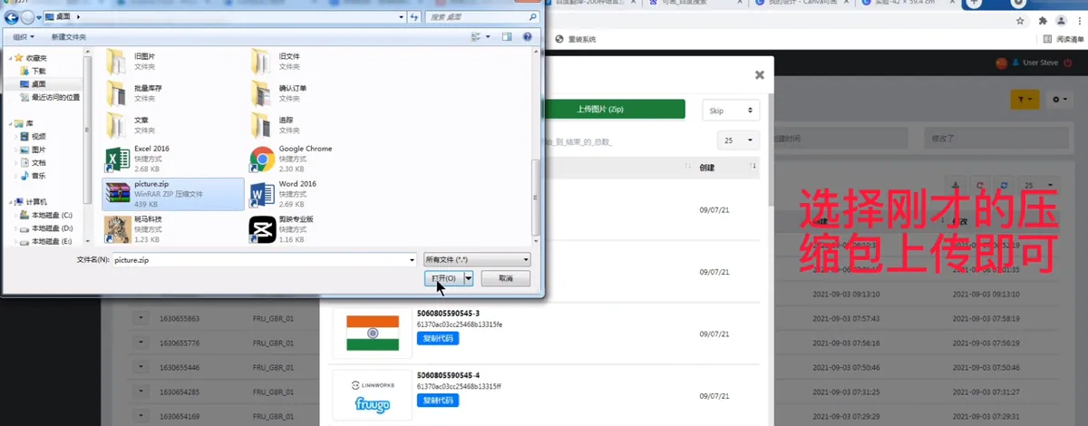Click the dialog back navigation arrow
Viewport: 1088px width, 426px height.
(13, 17)
